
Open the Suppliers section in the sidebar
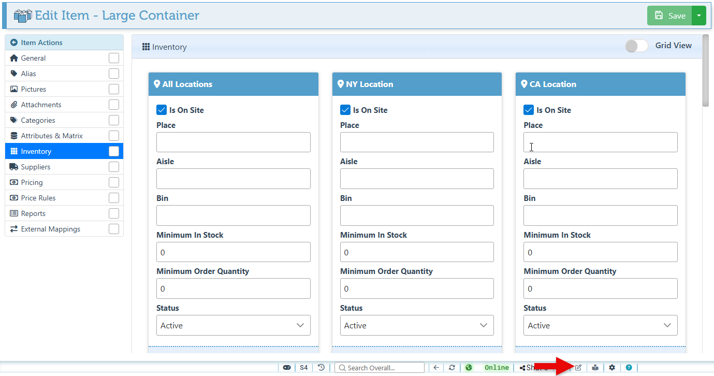[x=36, y=167]
